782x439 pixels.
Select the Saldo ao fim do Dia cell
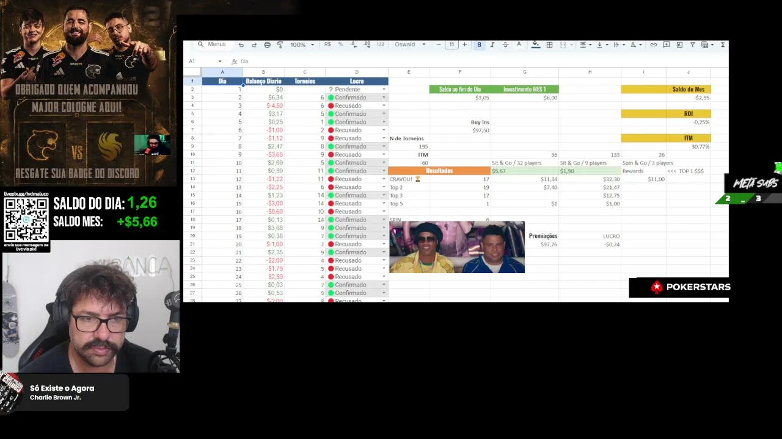point(460,90)
